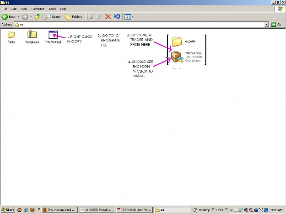This screenshot has width=286, height=214.
Task: Open the Links toolbar on taskbar
Action: (220, 210)
